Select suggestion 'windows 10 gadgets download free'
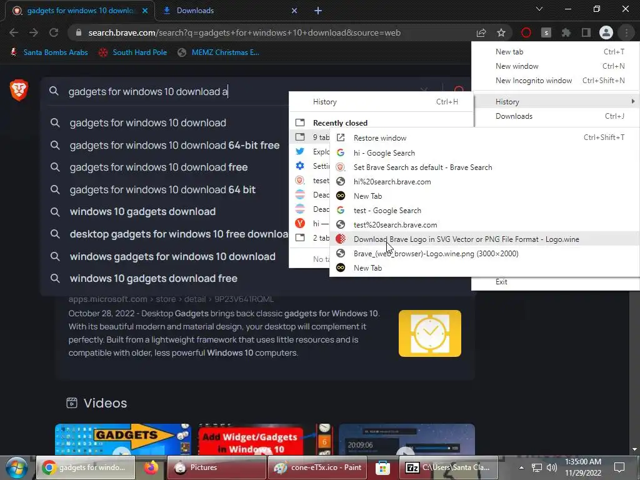Image resolution: width=640 pixels, height=480 pixels. point(166,278)
